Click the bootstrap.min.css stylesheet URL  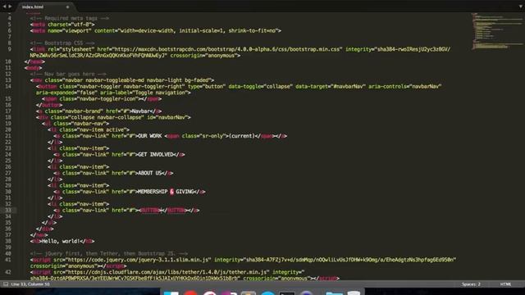click(228, 49)
